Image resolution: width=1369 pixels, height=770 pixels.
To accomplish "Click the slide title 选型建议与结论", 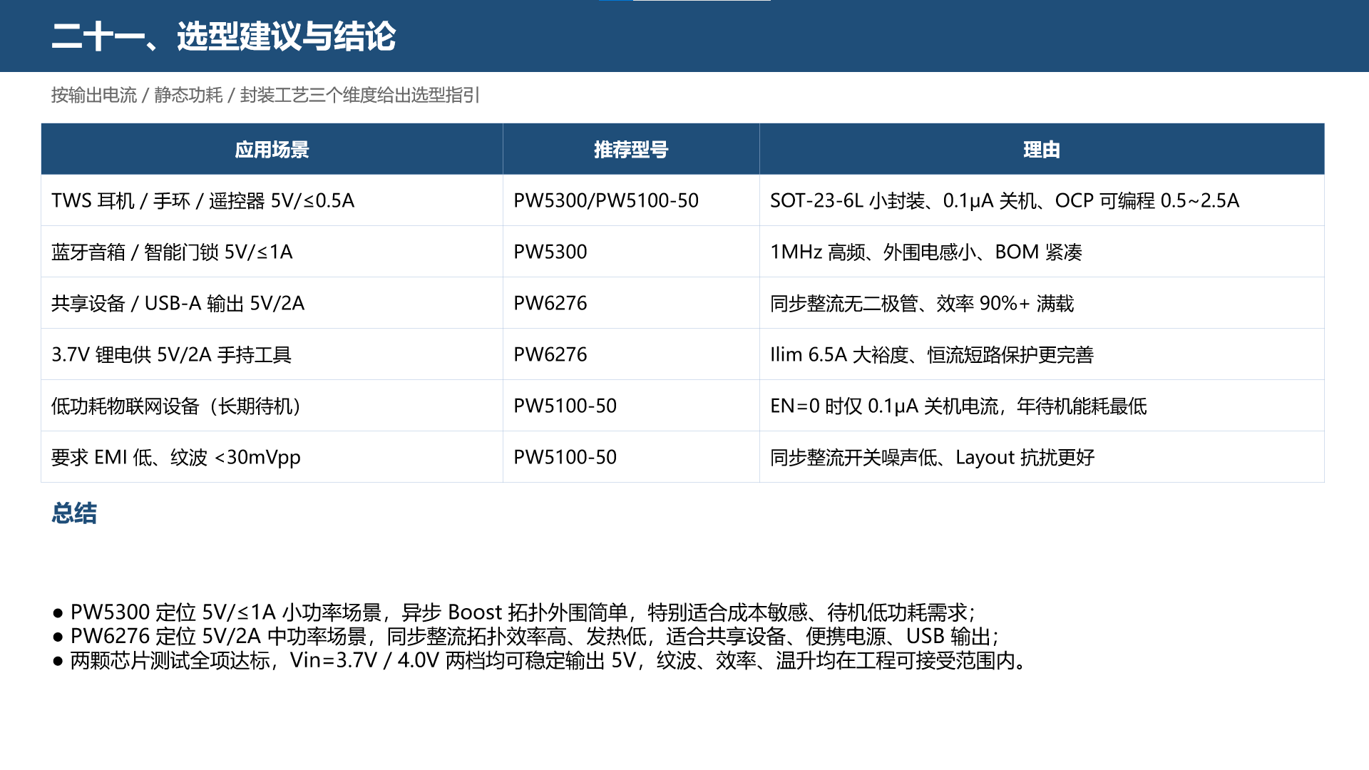I will 223,36.
